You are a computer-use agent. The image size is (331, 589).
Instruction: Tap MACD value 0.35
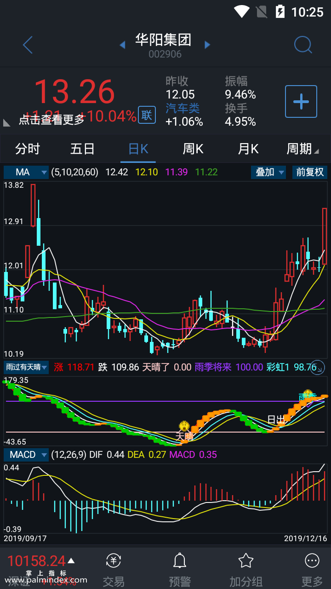pyautogui.click(x=208, y=455)
